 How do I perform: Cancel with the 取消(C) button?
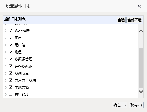point(136,105)
